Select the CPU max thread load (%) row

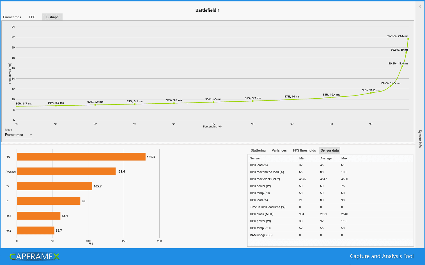[331, 172]
